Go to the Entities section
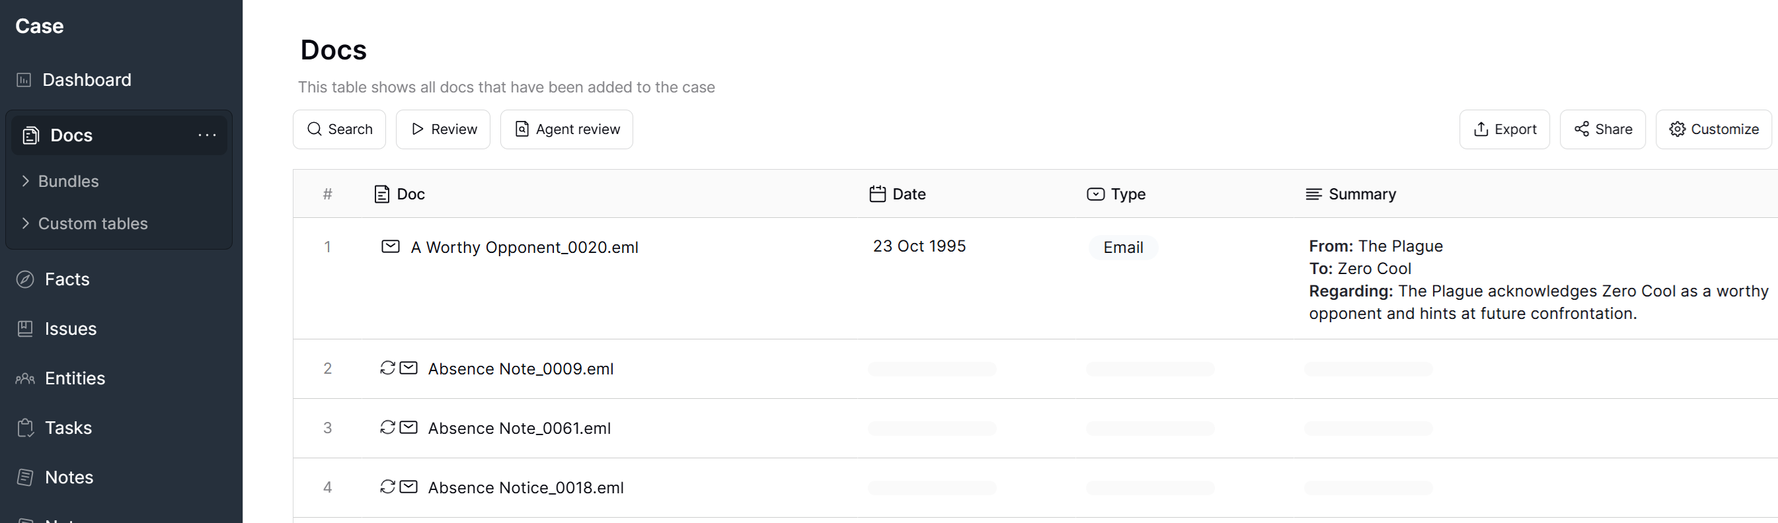Screen dimensions: 1778x523 [75, 378]
